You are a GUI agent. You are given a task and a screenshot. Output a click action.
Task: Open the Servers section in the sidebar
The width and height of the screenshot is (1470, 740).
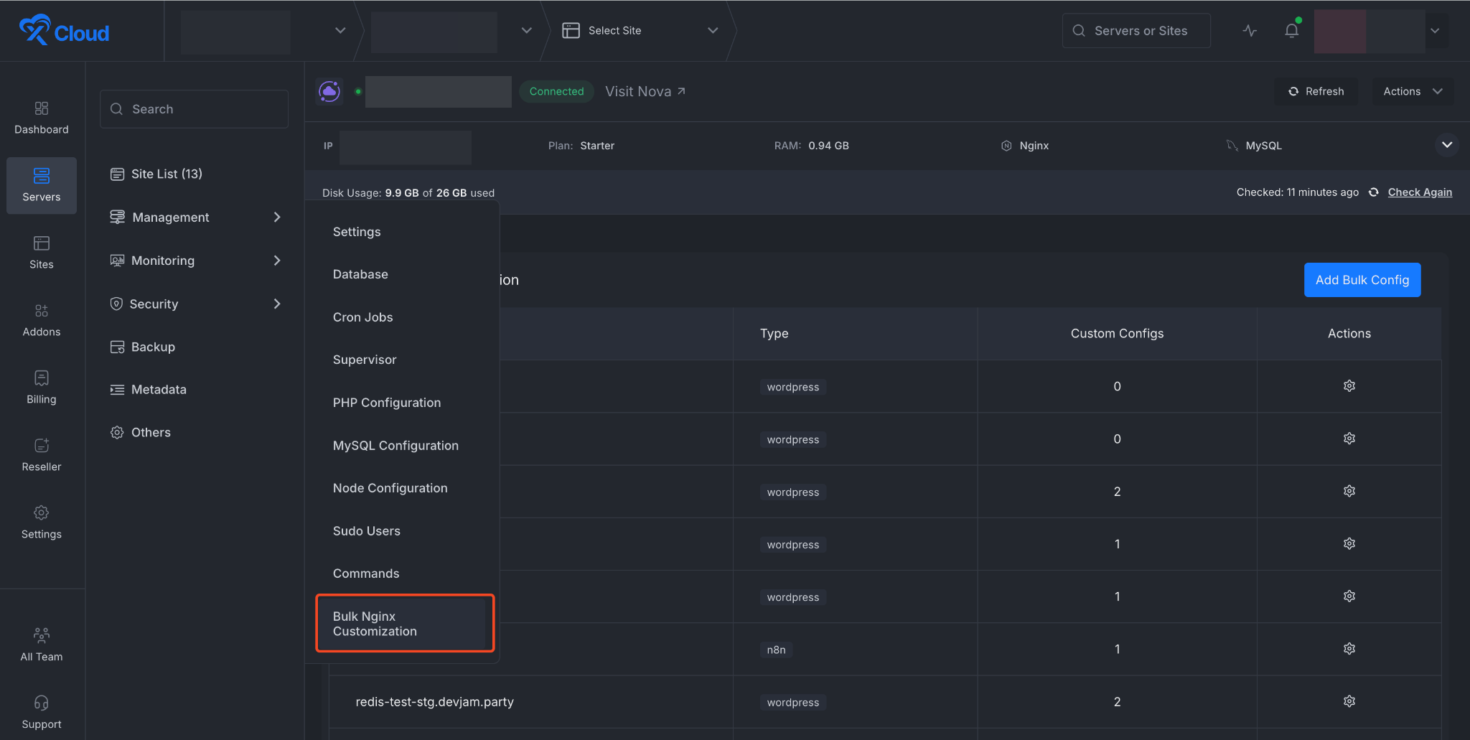(x=41, y=185)
